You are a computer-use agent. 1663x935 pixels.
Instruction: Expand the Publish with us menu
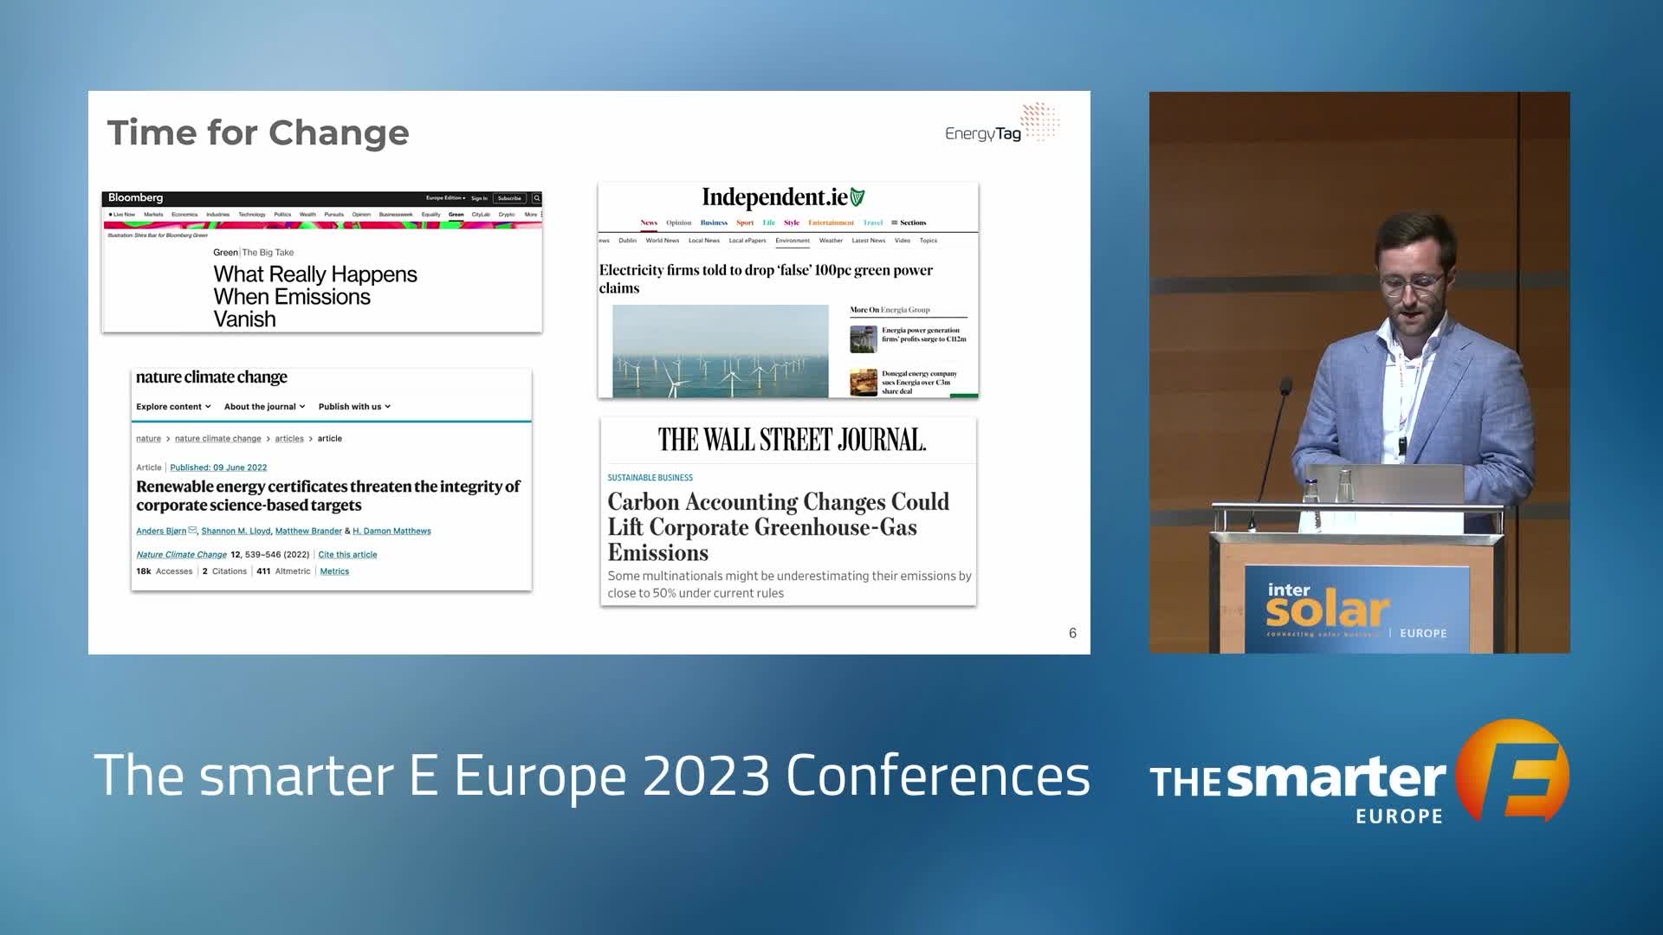354,406
